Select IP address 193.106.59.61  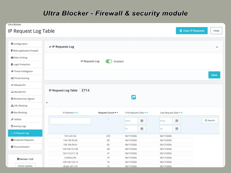(x=70, y=145)
